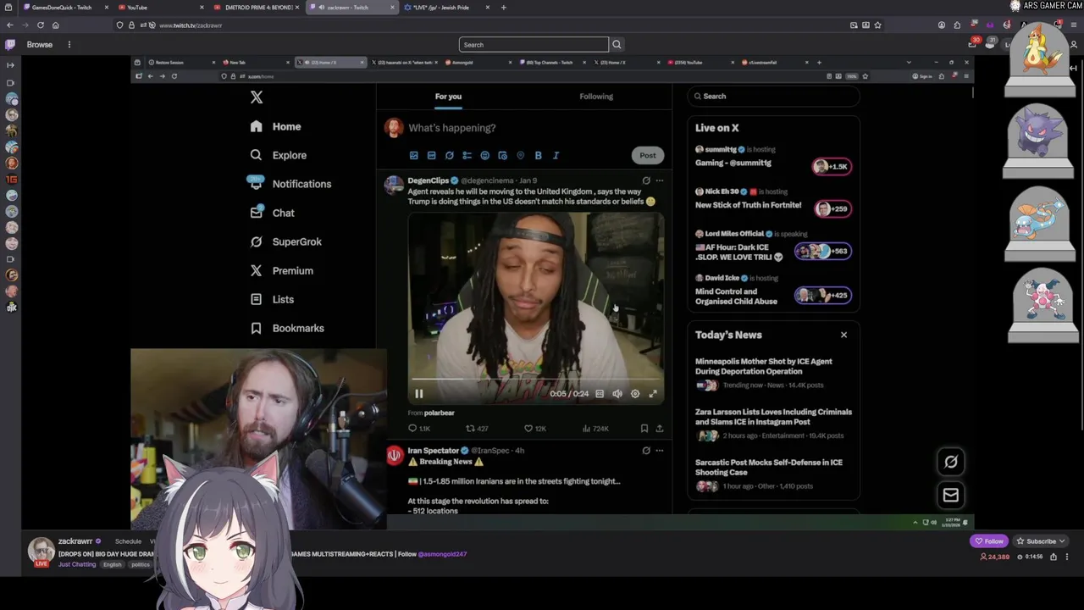This screenshot has width=1084, height=610.
Task: Open Home in X sidebar
Action: pyautogui.click(x=276, y=126)
